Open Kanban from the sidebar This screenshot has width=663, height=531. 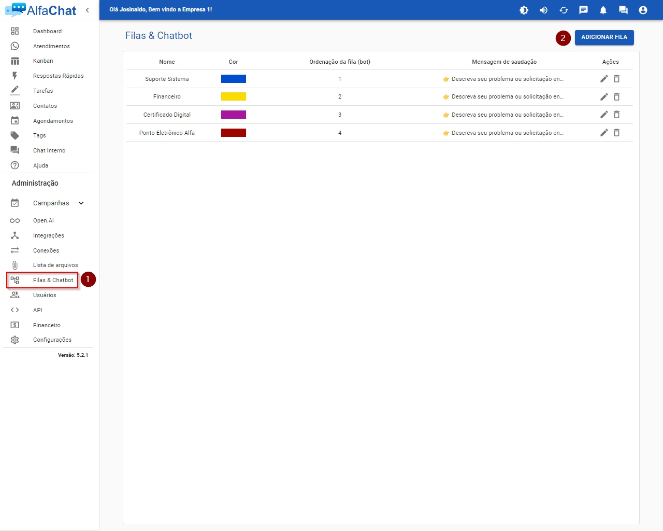click(43, 61)
